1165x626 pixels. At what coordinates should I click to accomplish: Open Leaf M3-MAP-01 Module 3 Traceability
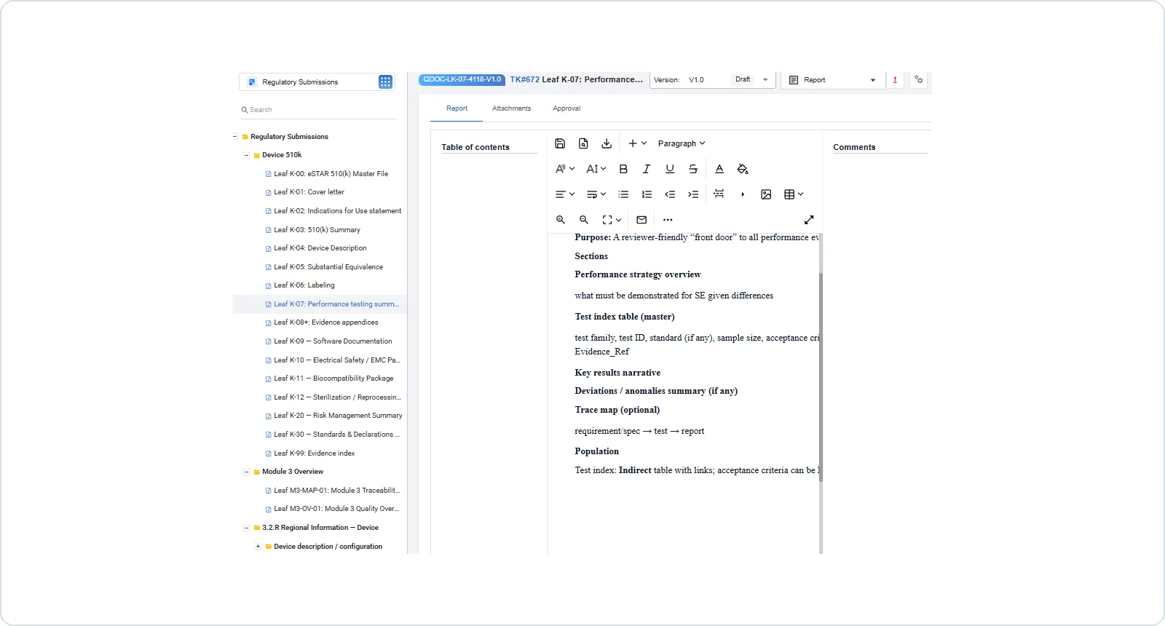click(336, 491)
